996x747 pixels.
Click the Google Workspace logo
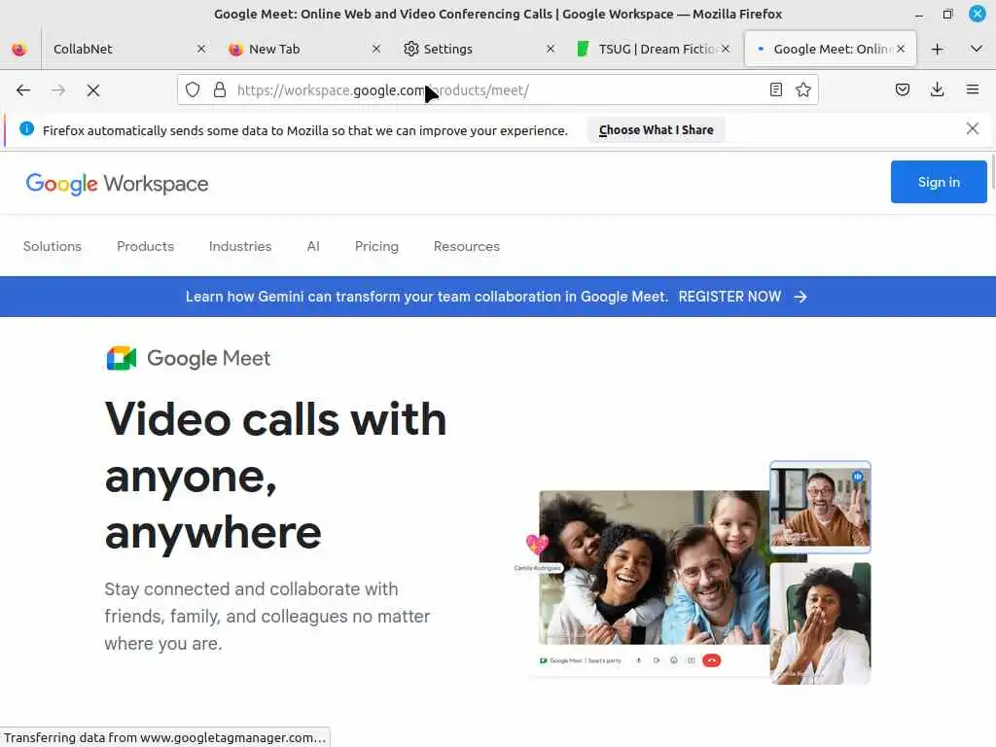pos(117,184)
